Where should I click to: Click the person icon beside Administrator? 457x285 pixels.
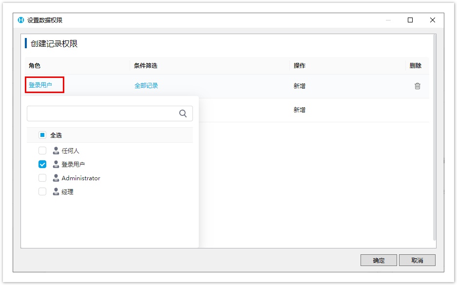click(56, 178)
